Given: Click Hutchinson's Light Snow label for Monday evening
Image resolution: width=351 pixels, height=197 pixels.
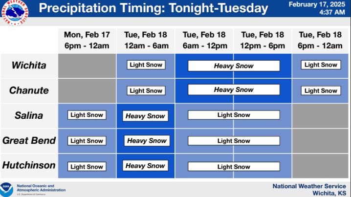Looking at the screenshot, I should tap(87, 167).
